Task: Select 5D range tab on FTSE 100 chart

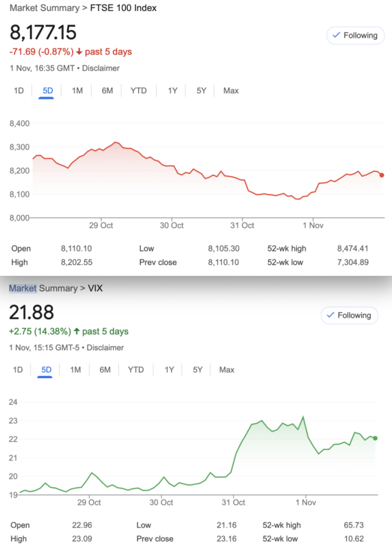Action: [47, 91]
